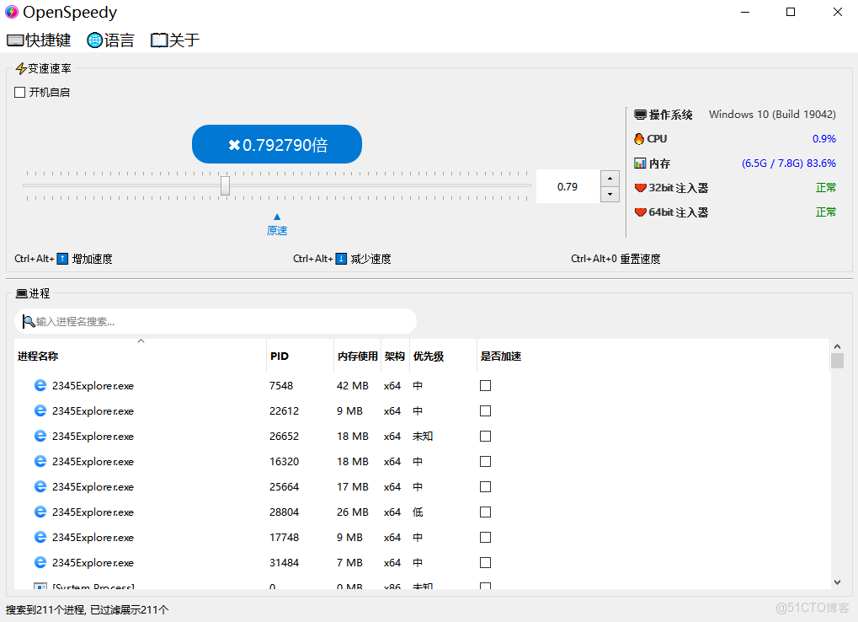Sort by 进程名称 column header
This screenshot has width=858, height=622.
pyautogui.click(x=140, y=356)
